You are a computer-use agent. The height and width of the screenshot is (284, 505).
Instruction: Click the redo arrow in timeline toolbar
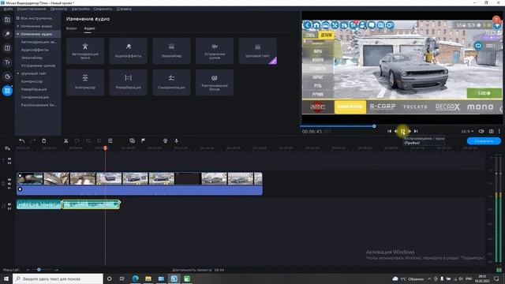click(32, 140)
